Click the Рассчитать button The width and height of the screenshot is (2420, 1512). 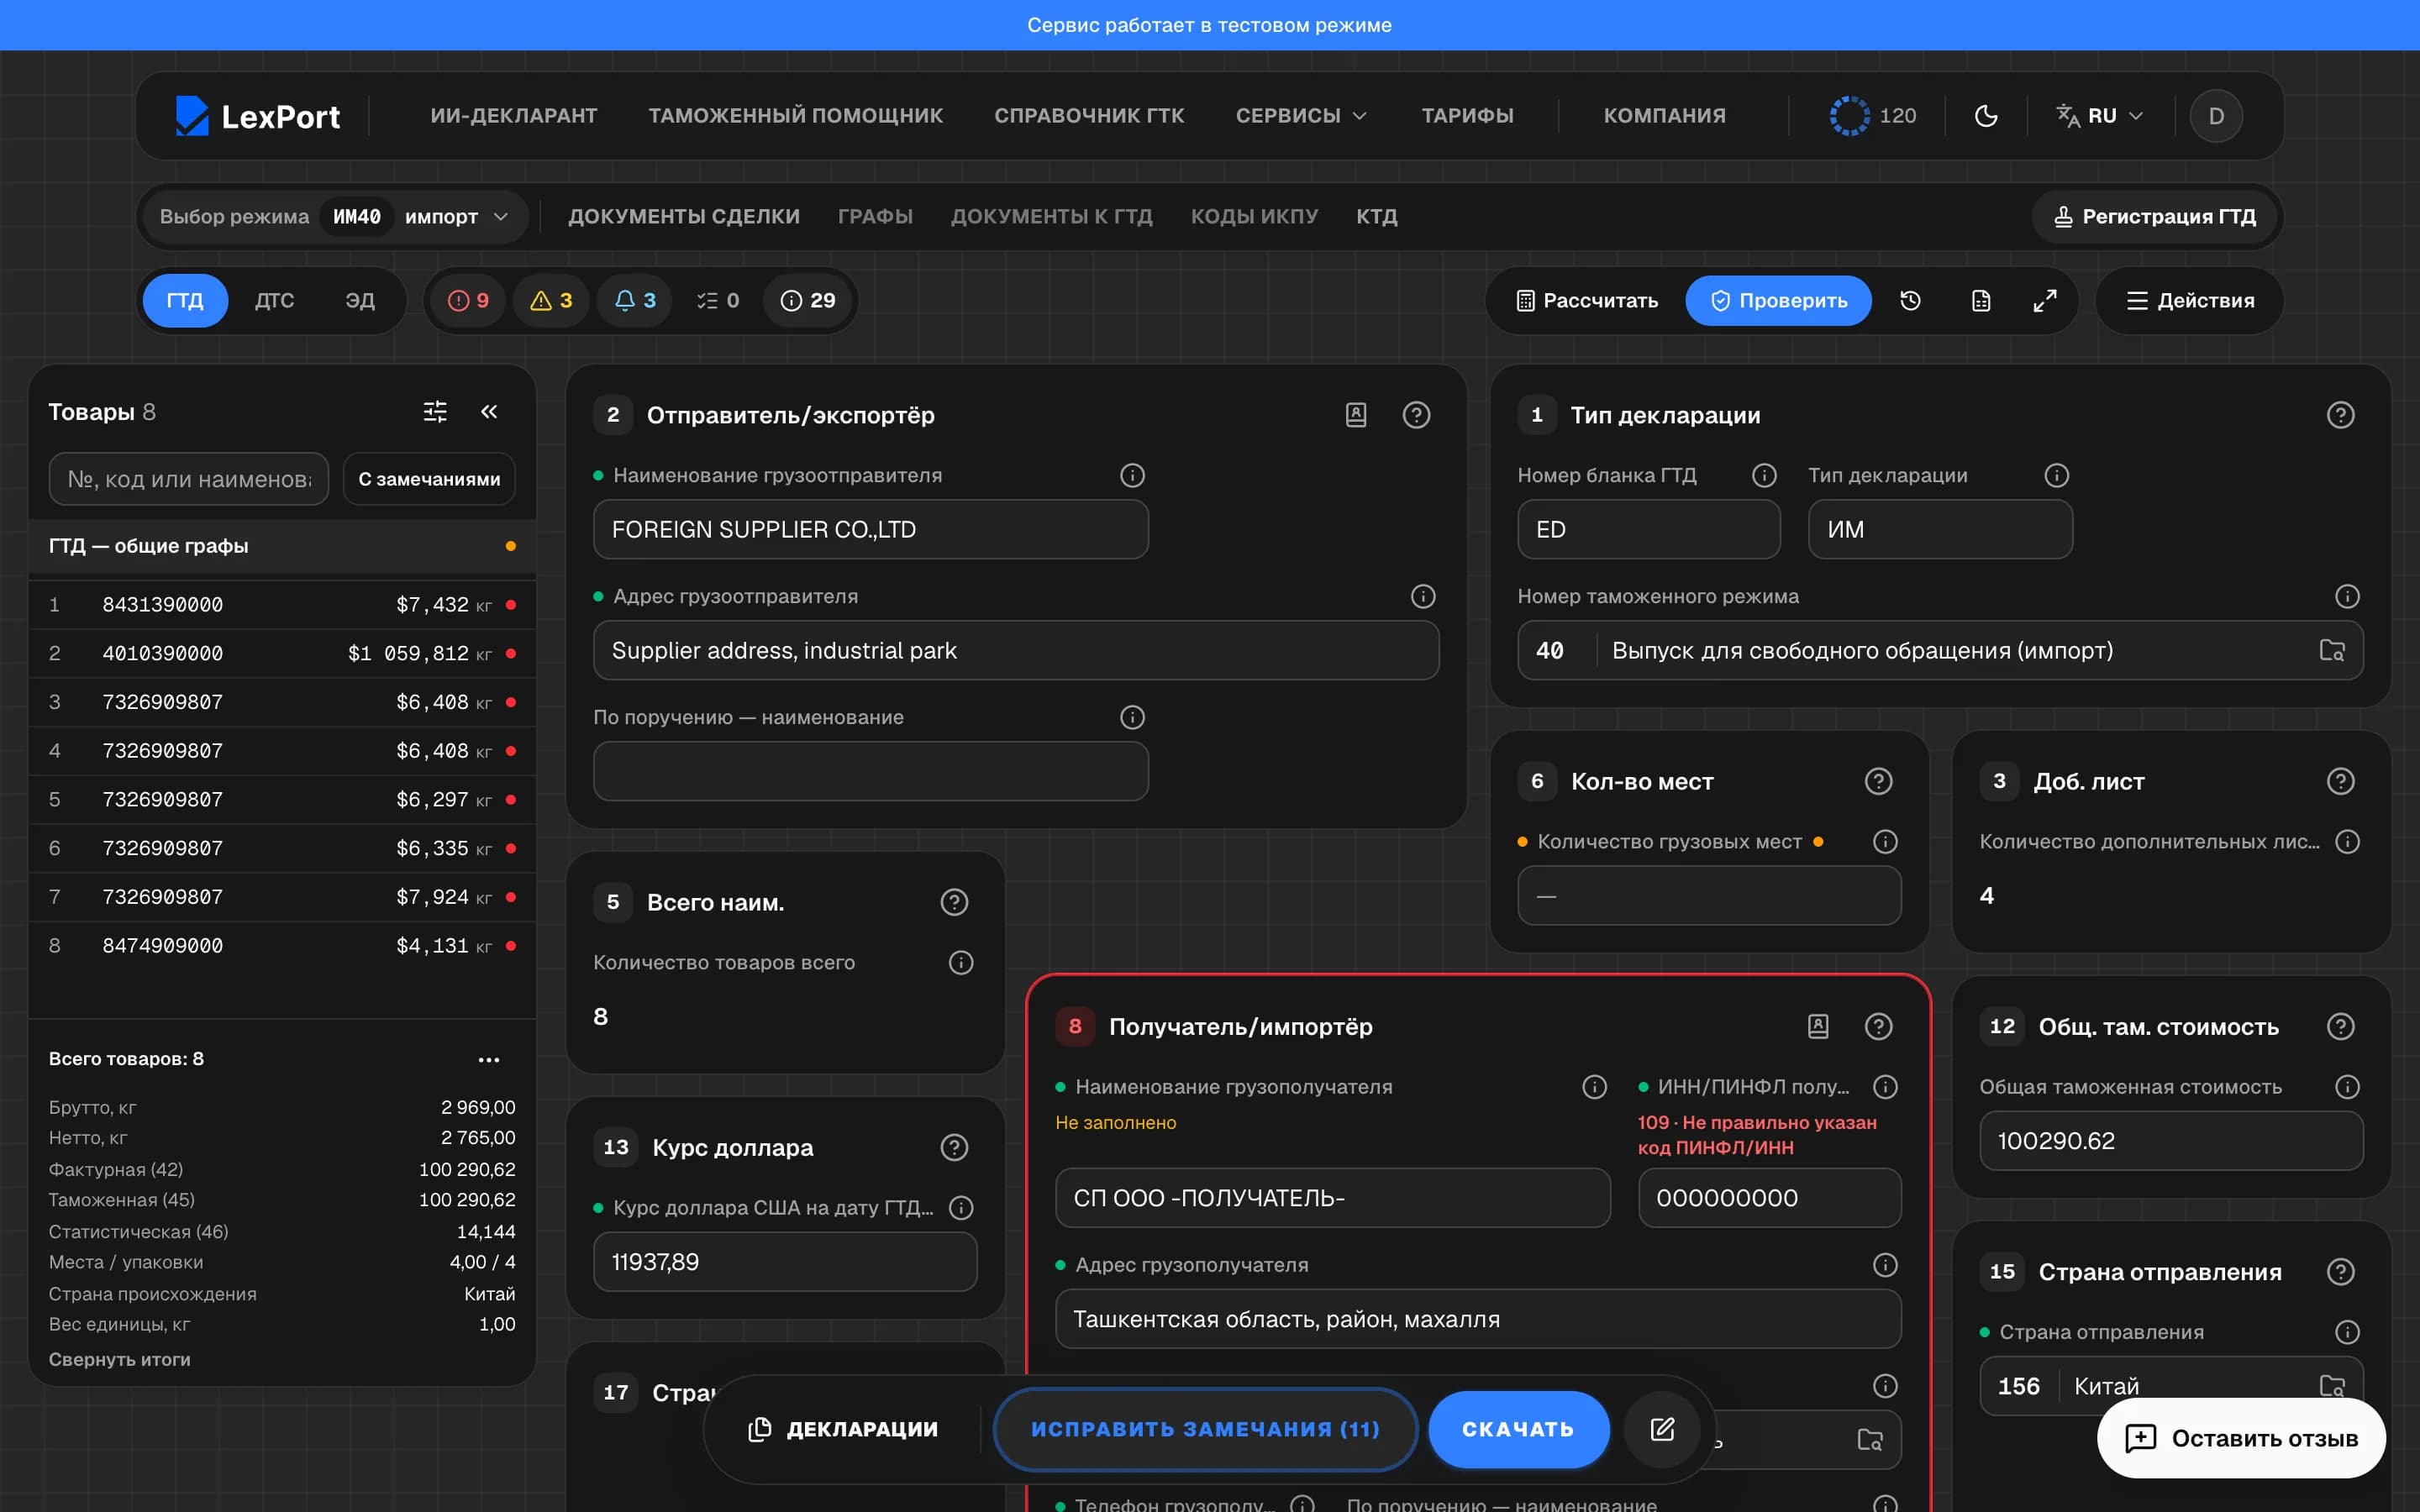(1587, 300)
